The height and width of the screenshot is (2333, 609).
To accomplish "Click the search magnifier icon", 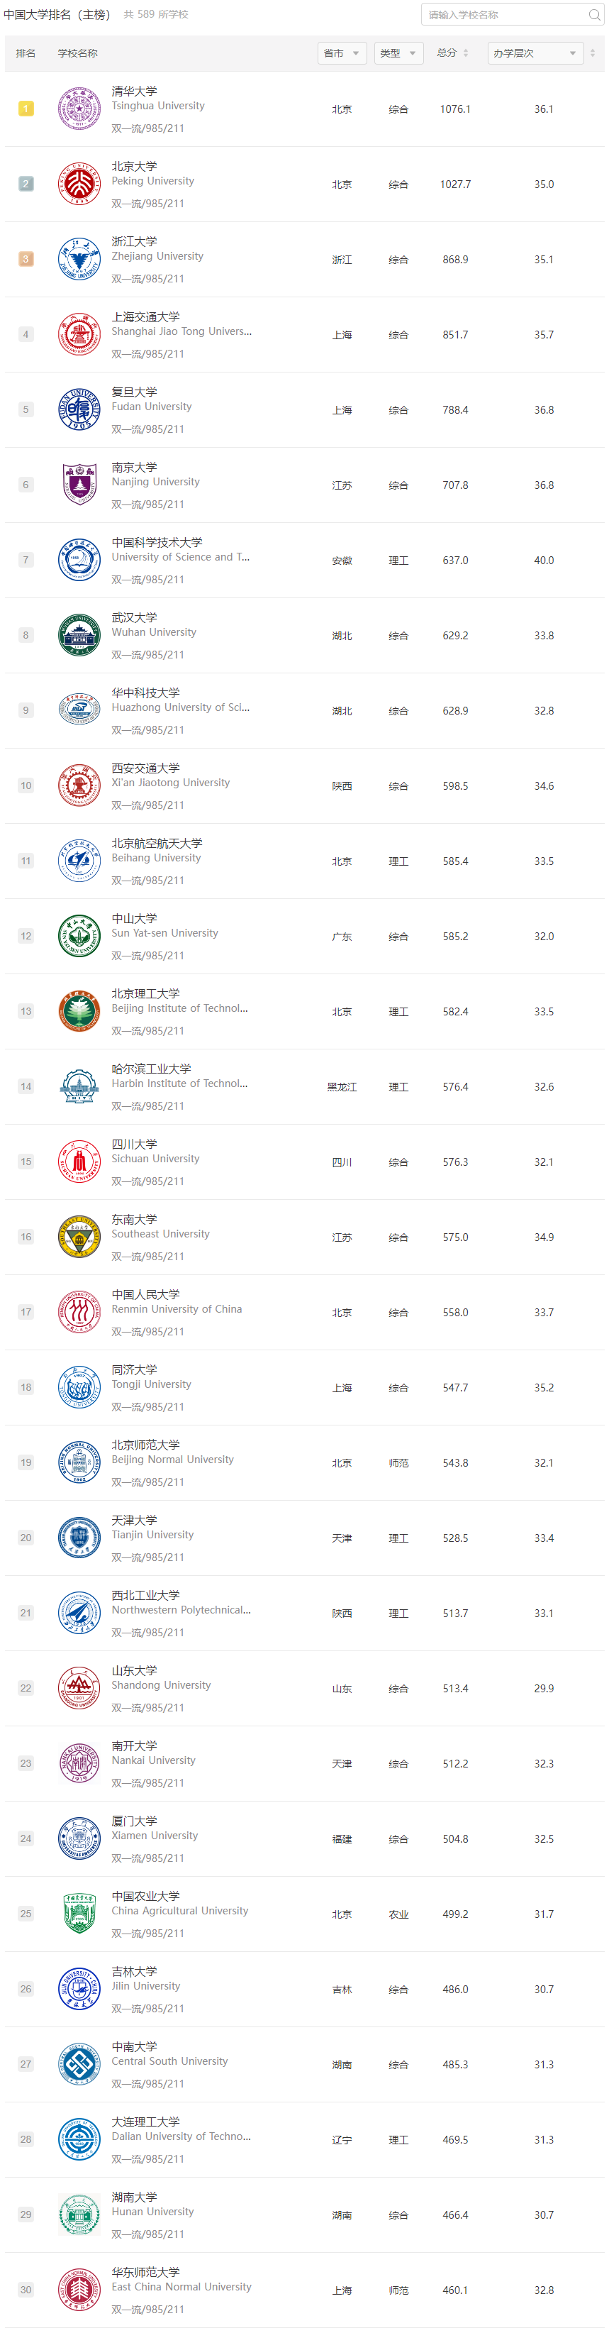I will point(593,14).
